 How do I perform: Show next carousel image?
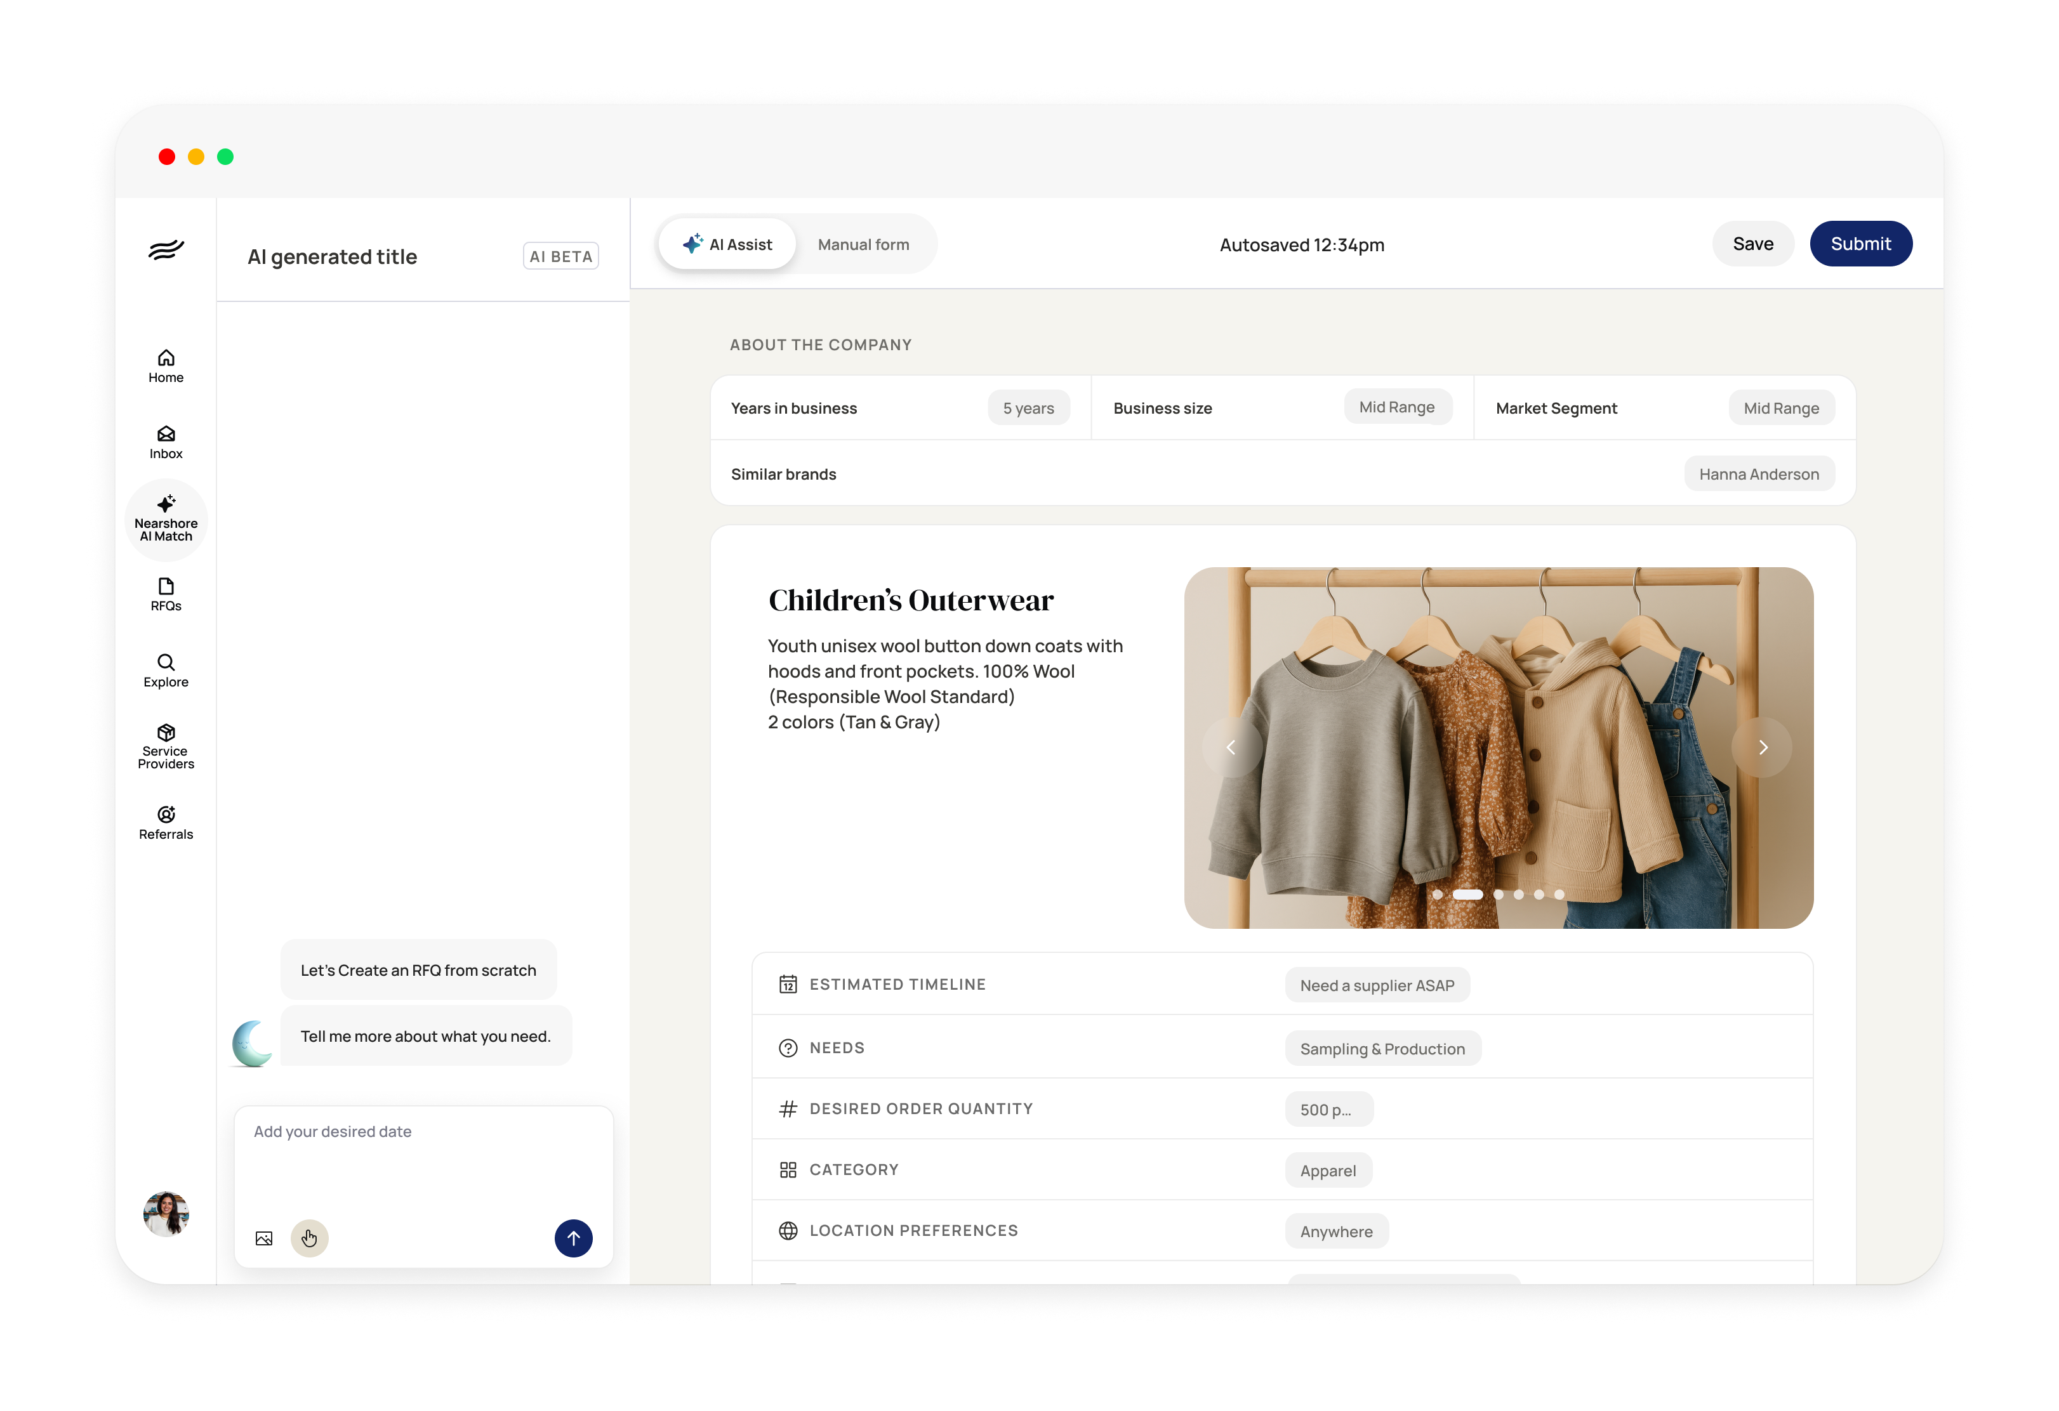tap(1762, 747)
